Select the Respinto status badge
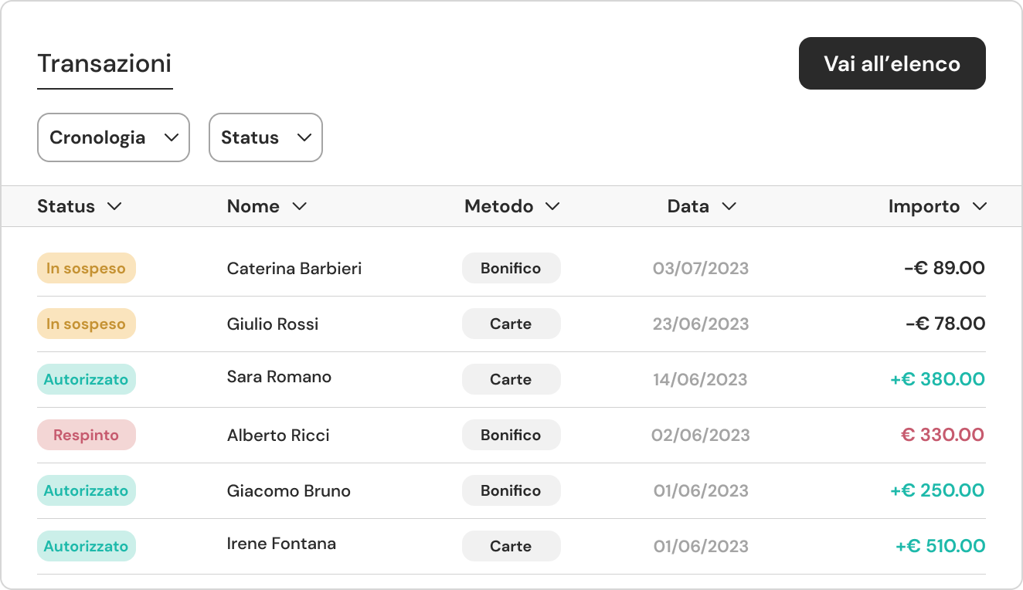1023x590 pixels. [x=87, y=436]
